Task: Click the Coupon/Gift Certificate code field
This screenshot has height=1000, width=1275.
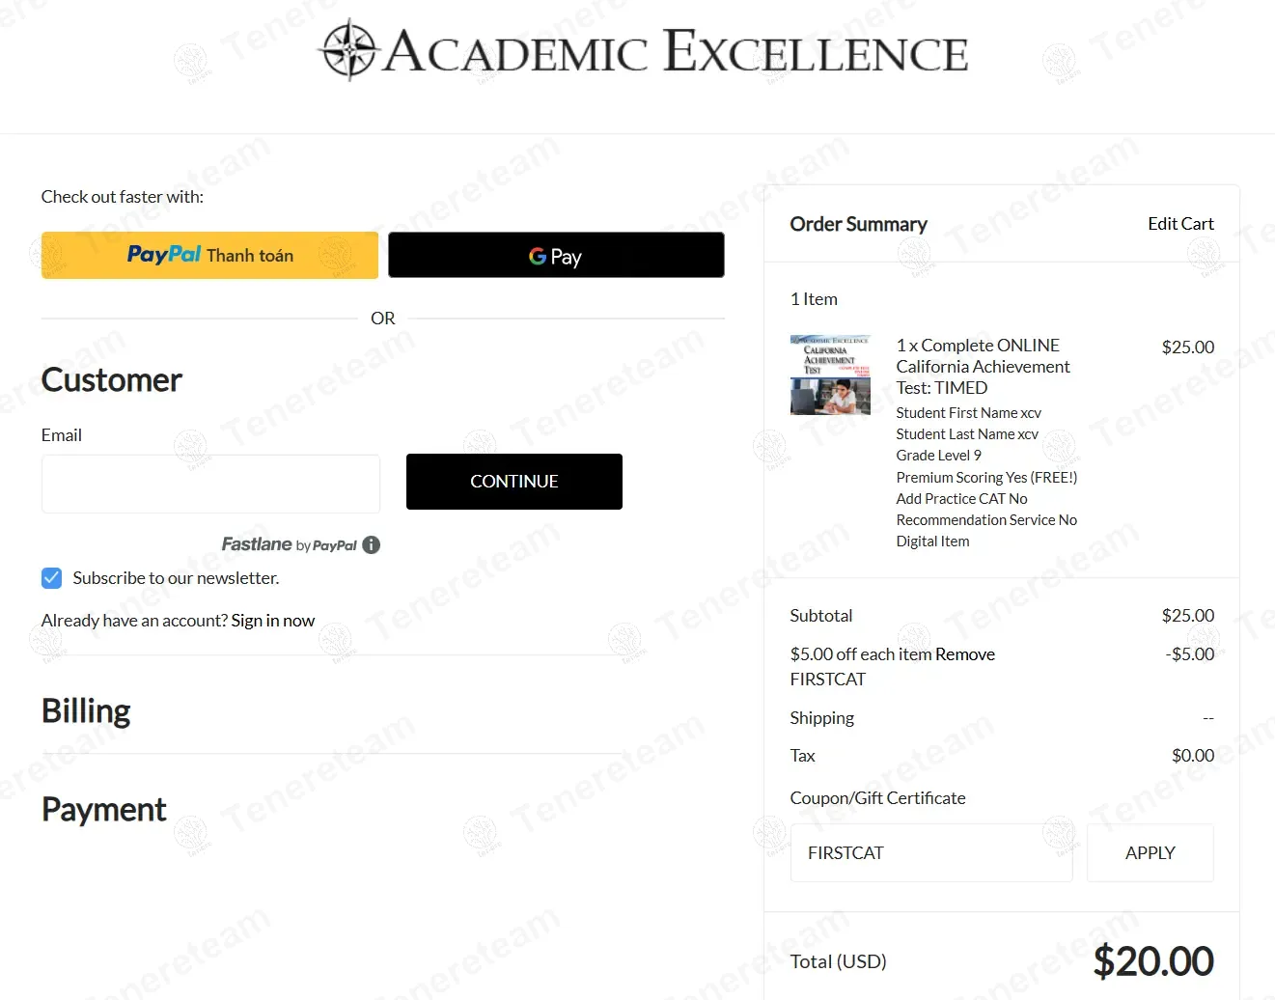Action: click(x=930, y=853)
